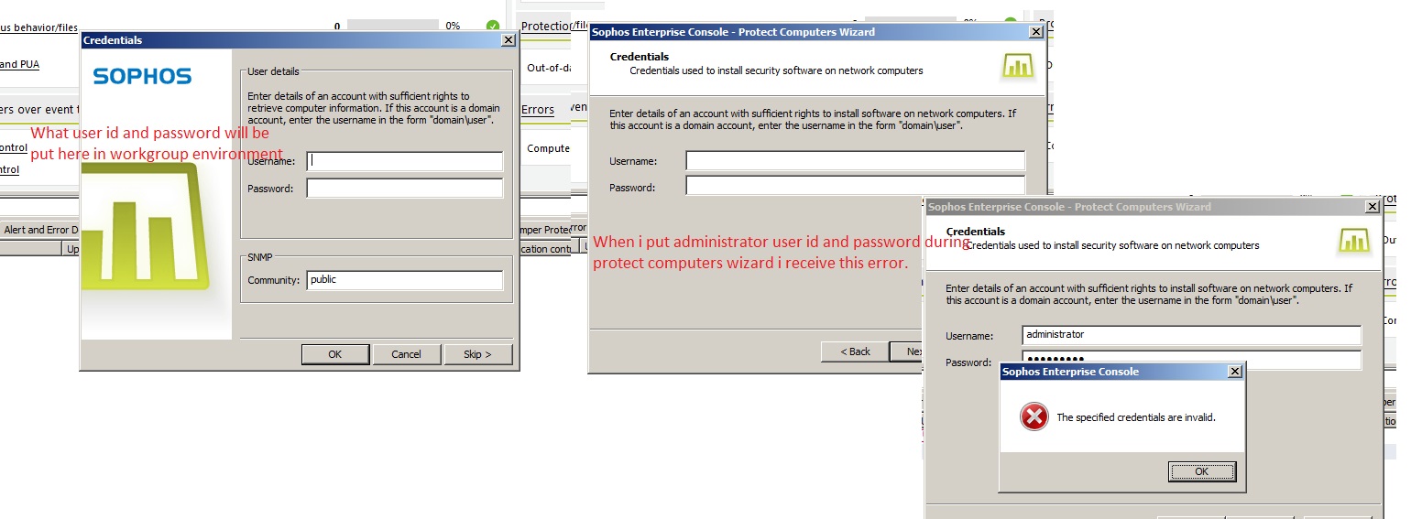
Task: Close the front Protect Computers Wizard window
Action: click(1373, 207)
